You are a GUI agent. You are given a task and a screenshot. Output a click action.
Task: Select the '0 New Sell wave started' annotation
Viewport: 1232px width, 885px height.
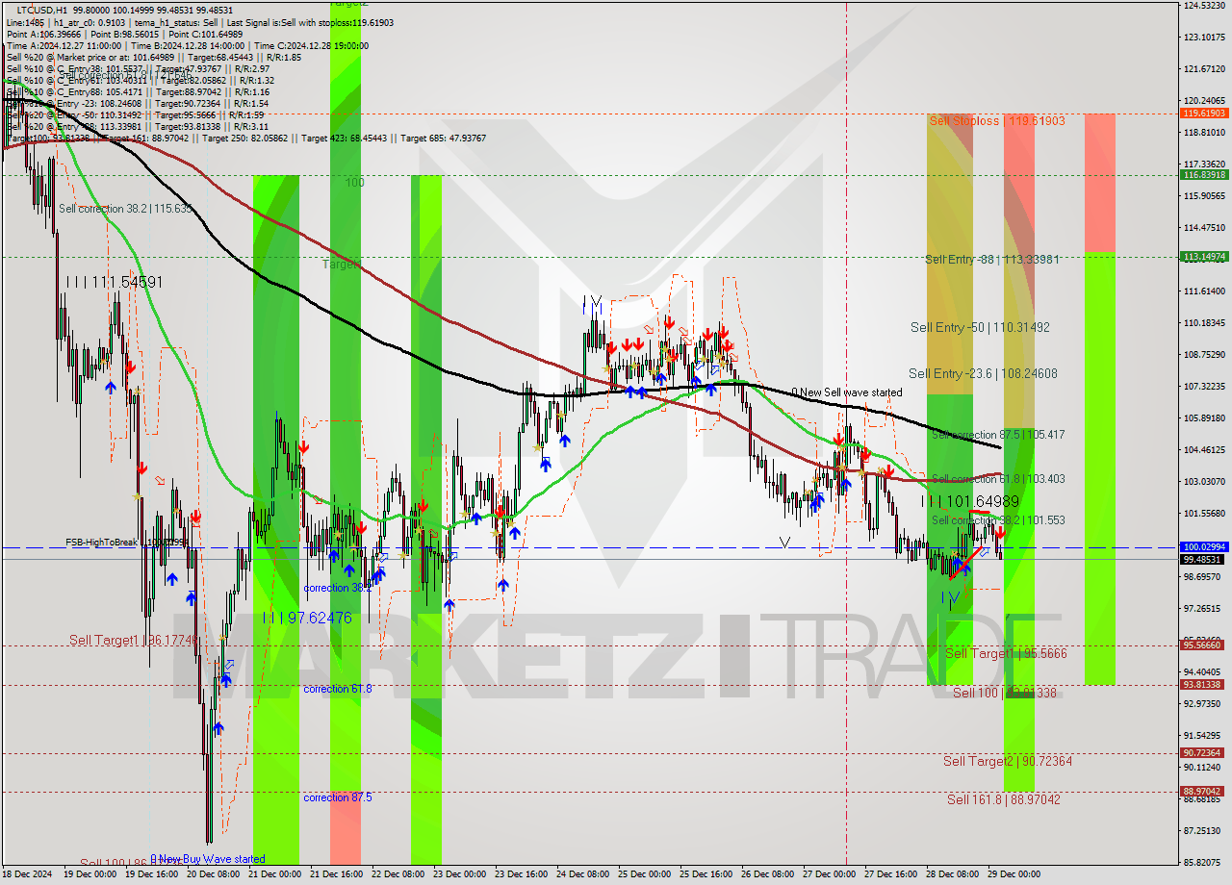click(x=847, y=392)
